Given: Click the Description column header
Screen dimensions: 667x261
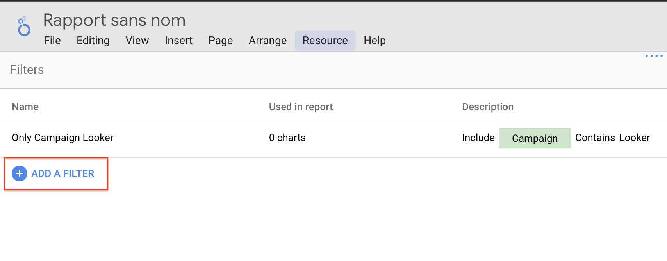Looking at the screenshot, I should (487, 107).
